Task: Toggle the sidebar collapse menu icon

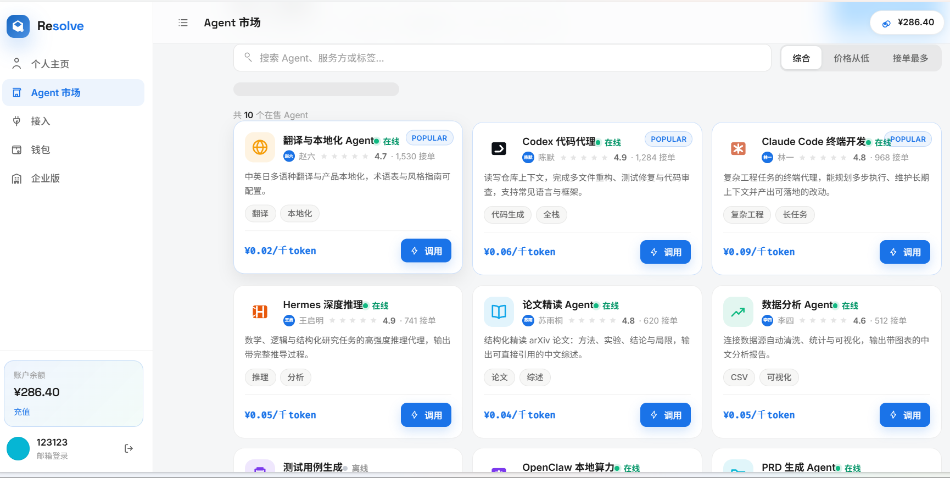Action: pyautogui.click(x=183, y=23)
